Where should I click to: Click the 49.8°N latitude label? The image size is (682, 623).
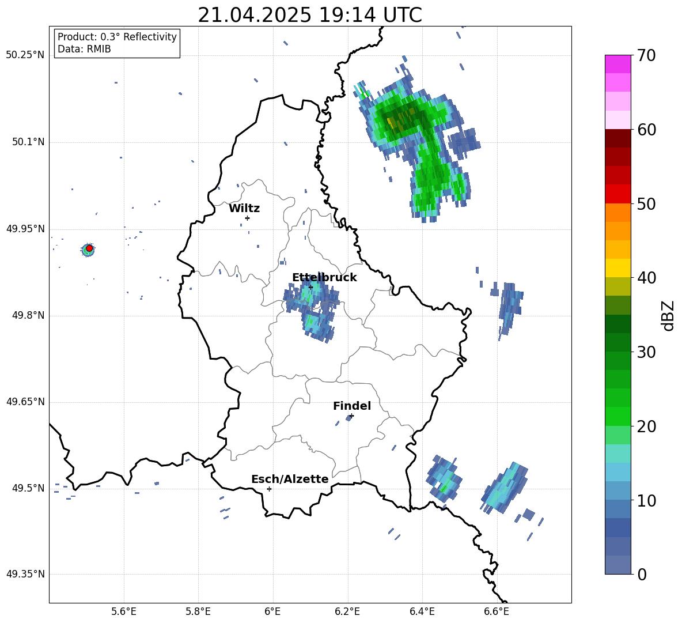[28, 315]
